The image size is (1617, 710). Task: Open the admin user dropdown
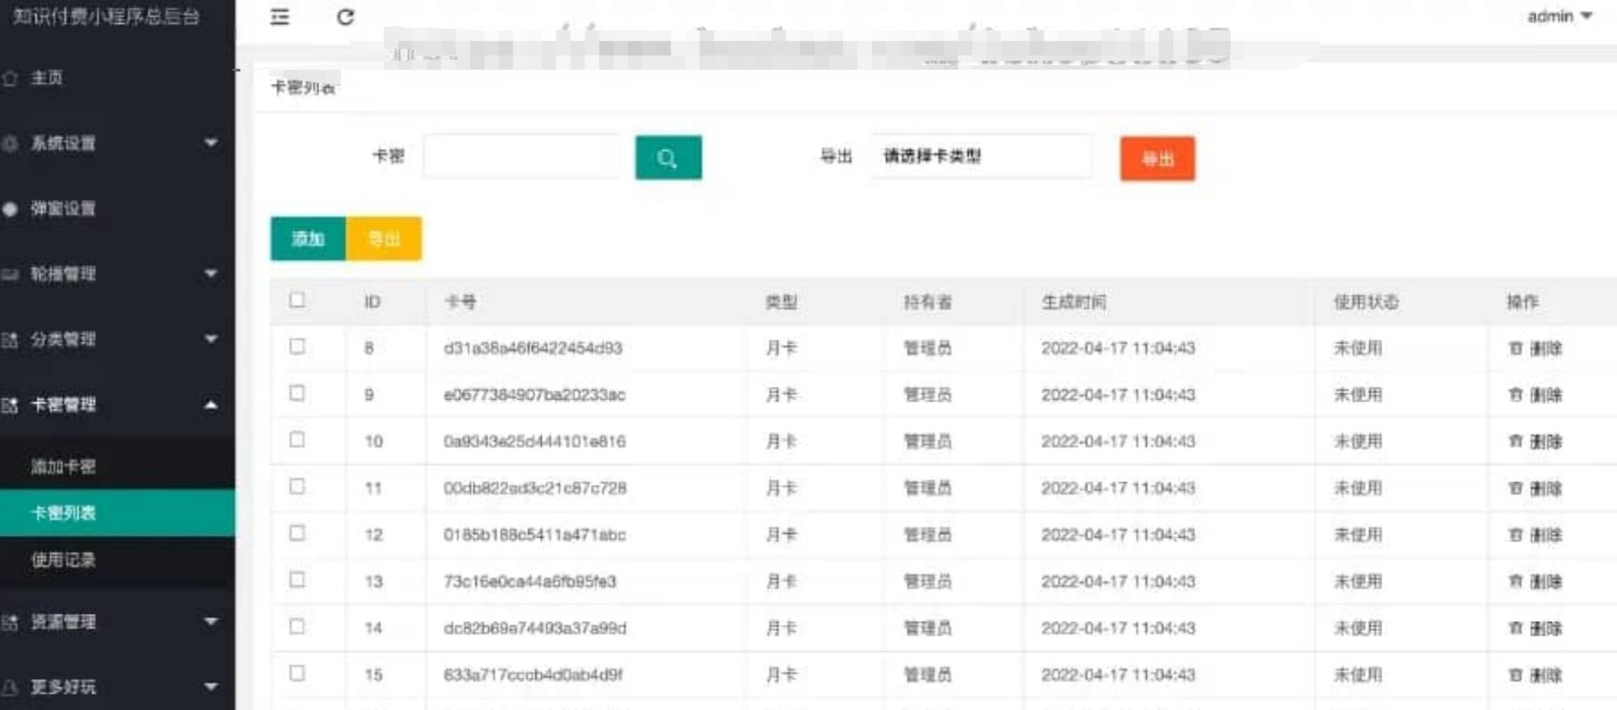tap(1558, 16)
